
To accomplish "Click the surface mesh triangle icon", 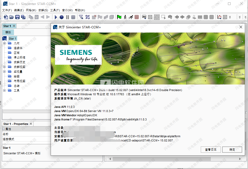I will (x=81, y=17).
